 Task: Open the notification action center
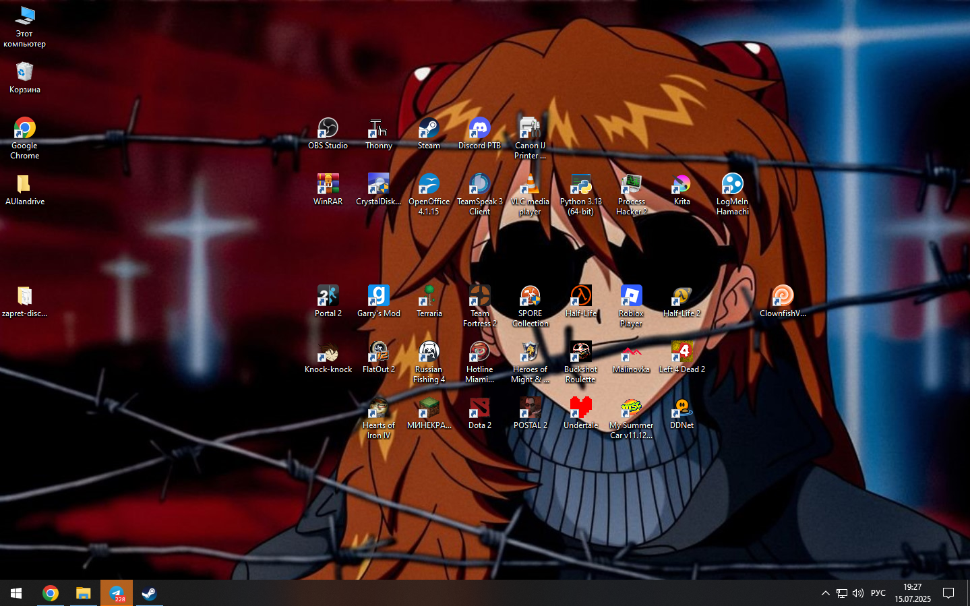(948, 593)
